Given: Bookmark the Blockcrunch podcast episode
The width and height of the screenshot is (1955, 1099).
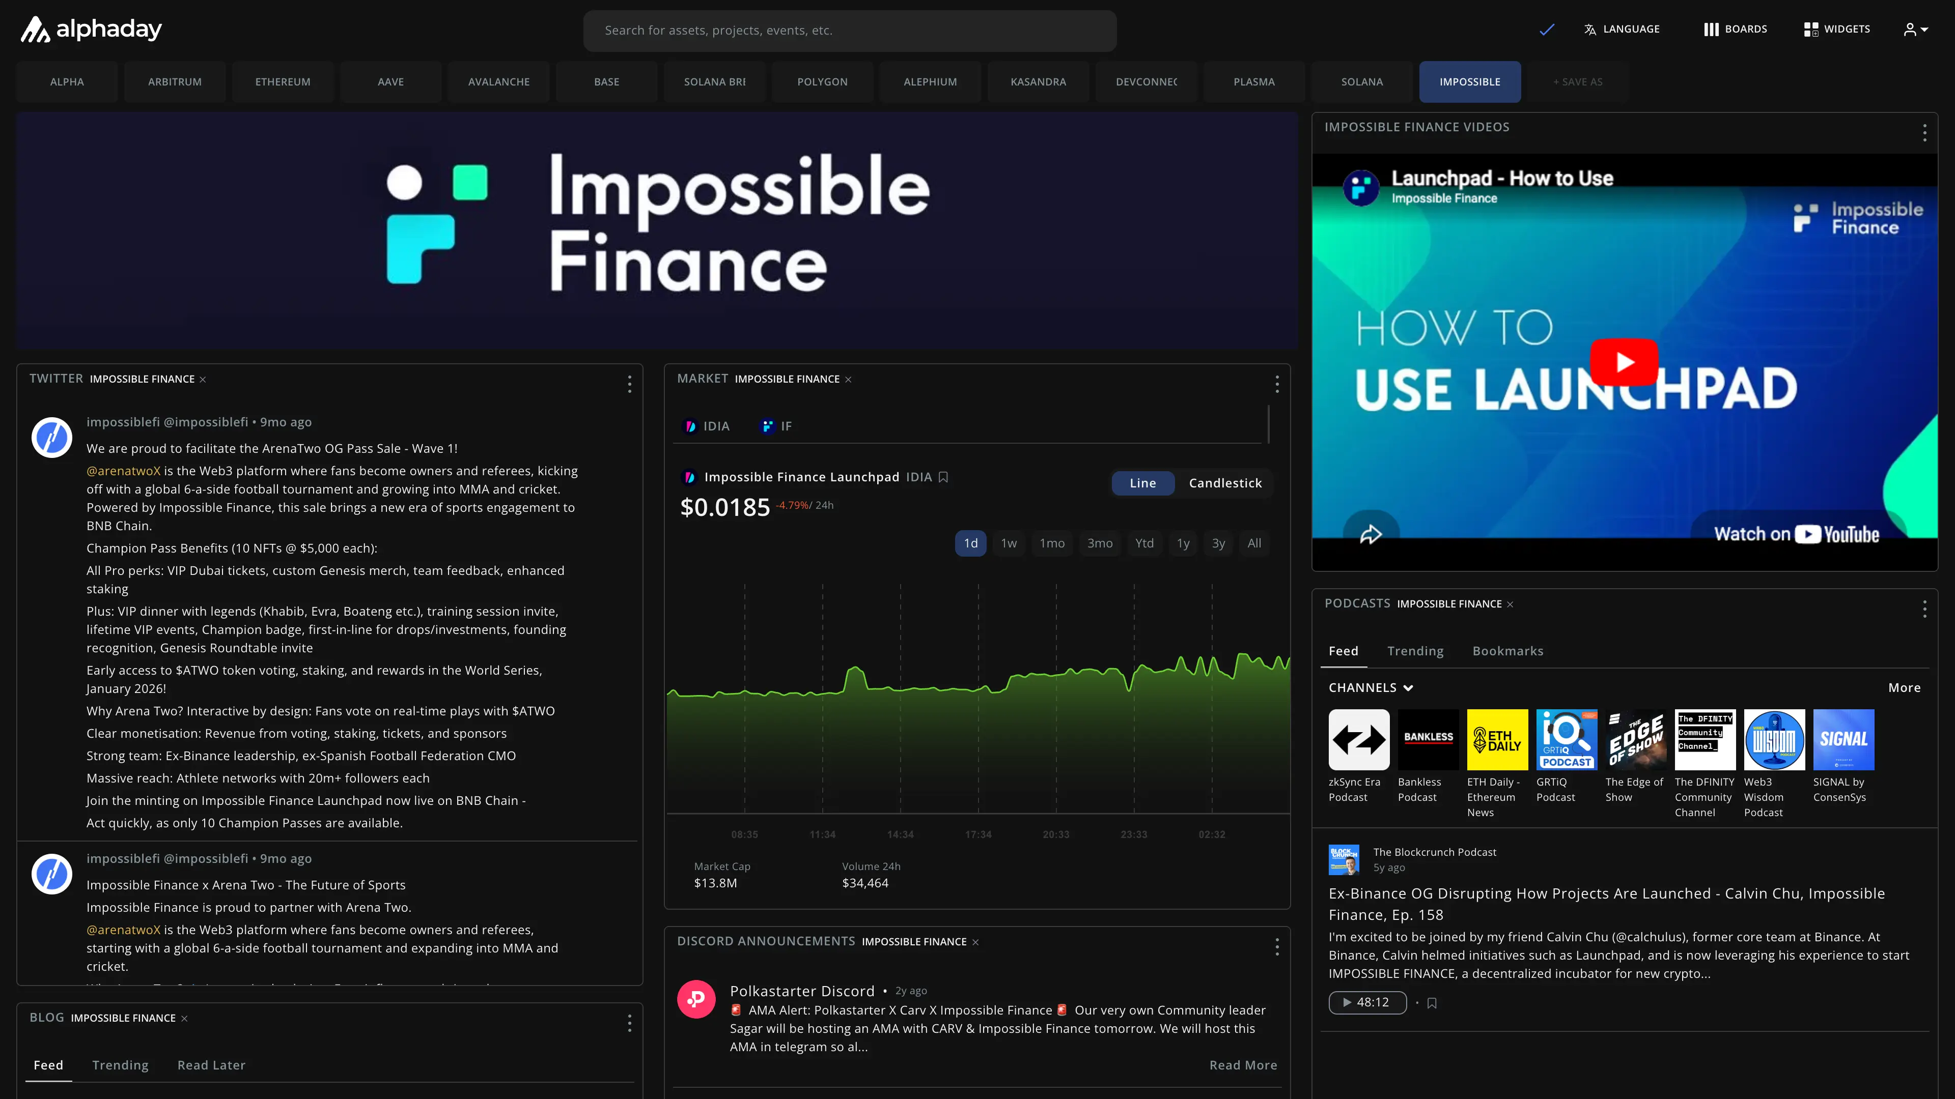Looking at the screenshot, I should (1432, 1003).
